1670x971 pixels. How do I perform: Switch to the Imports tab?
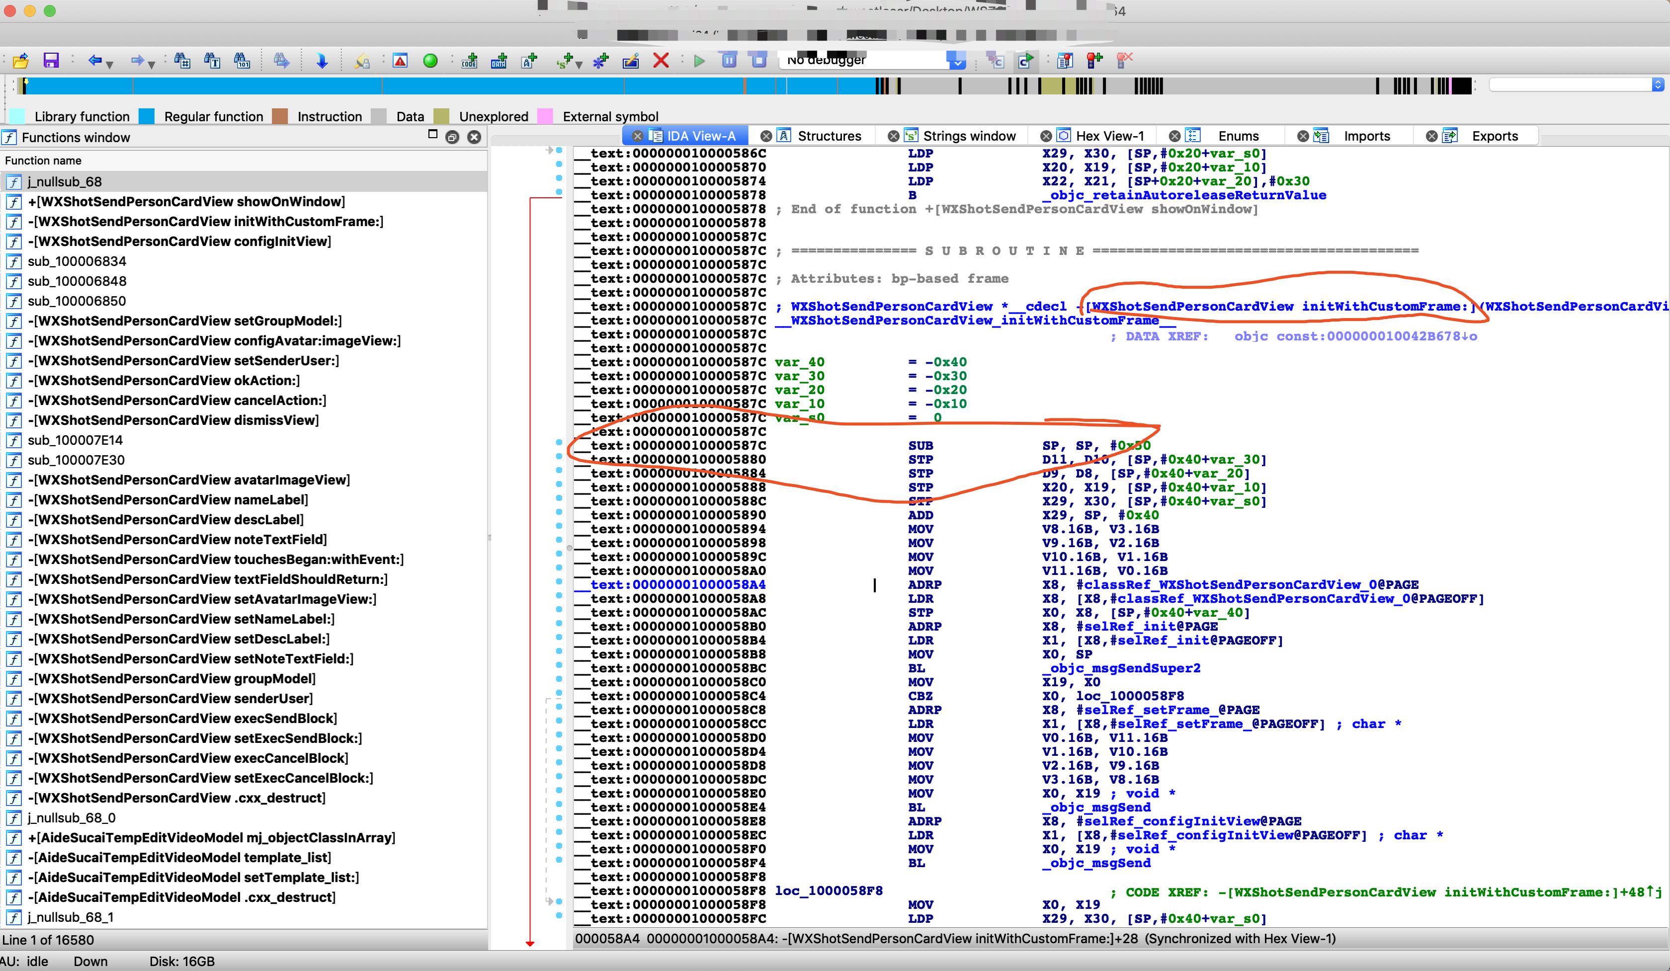tap(1366, 136)
